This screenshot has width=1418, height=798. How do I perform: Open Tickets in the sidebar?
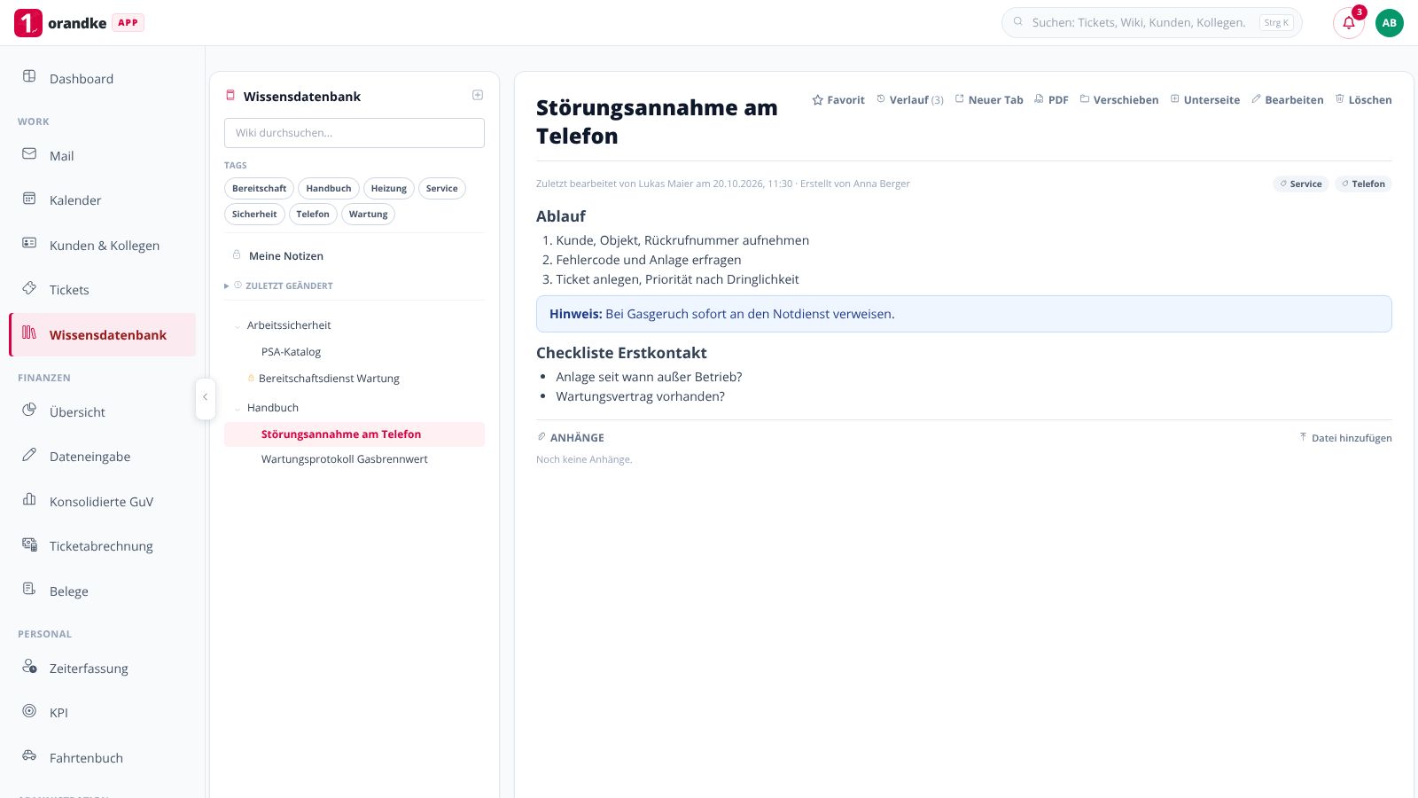point(102,290)
